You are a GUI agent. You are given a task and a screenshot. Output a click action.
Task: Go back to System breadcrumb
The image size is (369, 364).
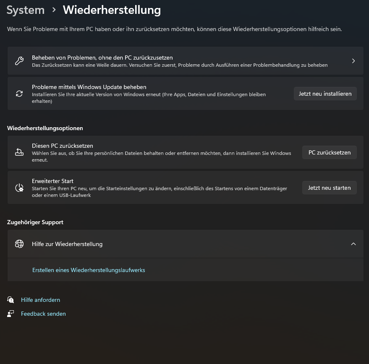click(x=26, y=10)
